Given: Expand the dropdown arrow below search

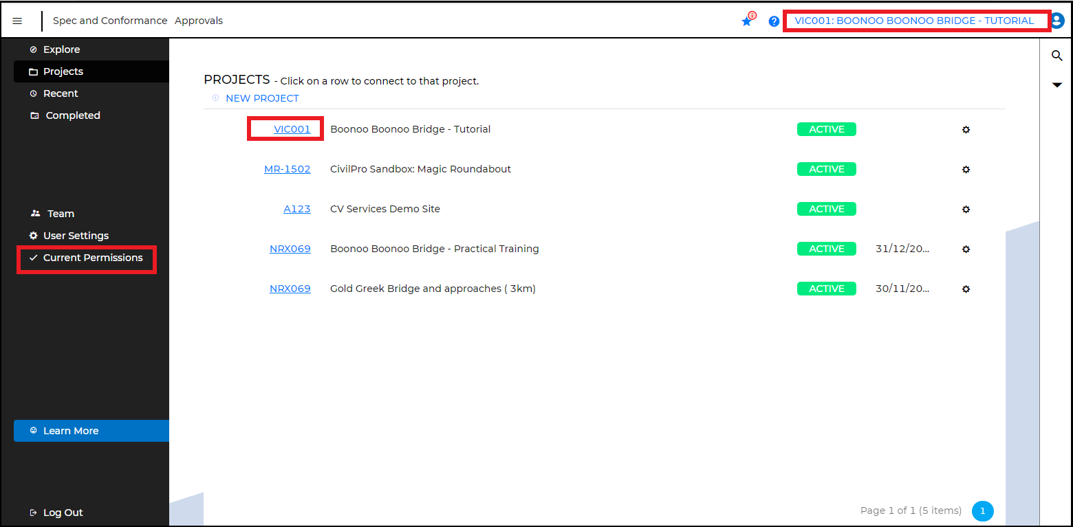Looking at the screenshot, I should click(1057, 85).
